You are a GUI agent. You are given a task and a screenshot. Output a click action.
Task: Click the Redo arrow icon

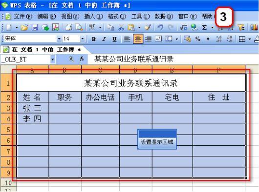[x=171, y=27]
